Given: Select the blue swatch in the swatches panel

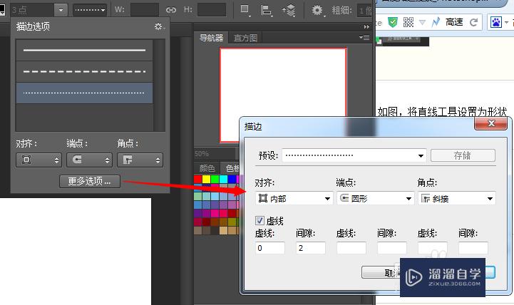Looking at the screenshot, I should (232, 179).
